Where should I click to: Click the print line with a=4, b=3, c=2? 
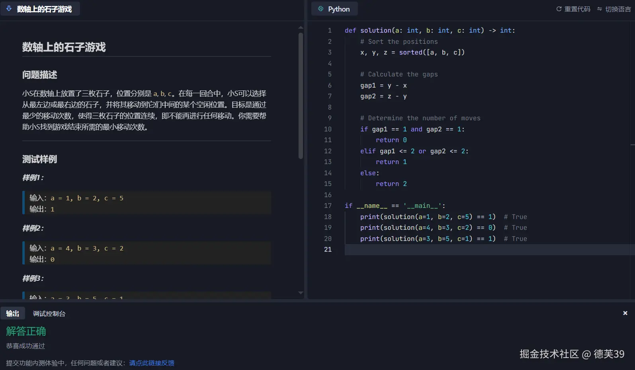[444, 227]
